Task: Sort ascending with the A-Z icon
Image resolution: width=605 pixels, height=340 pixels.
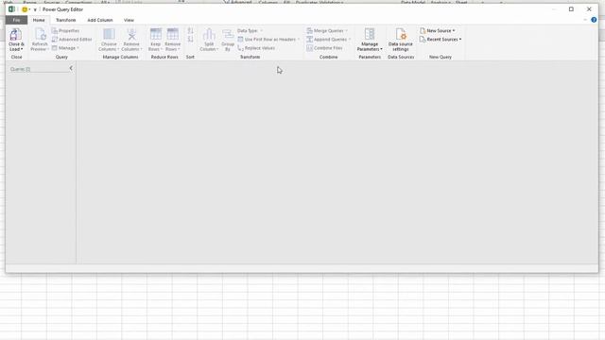Action: [190, 31]
